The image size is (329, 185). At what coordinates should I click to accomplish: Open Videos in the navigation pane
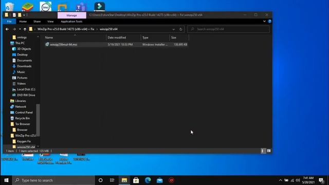[x=21, y=83]
